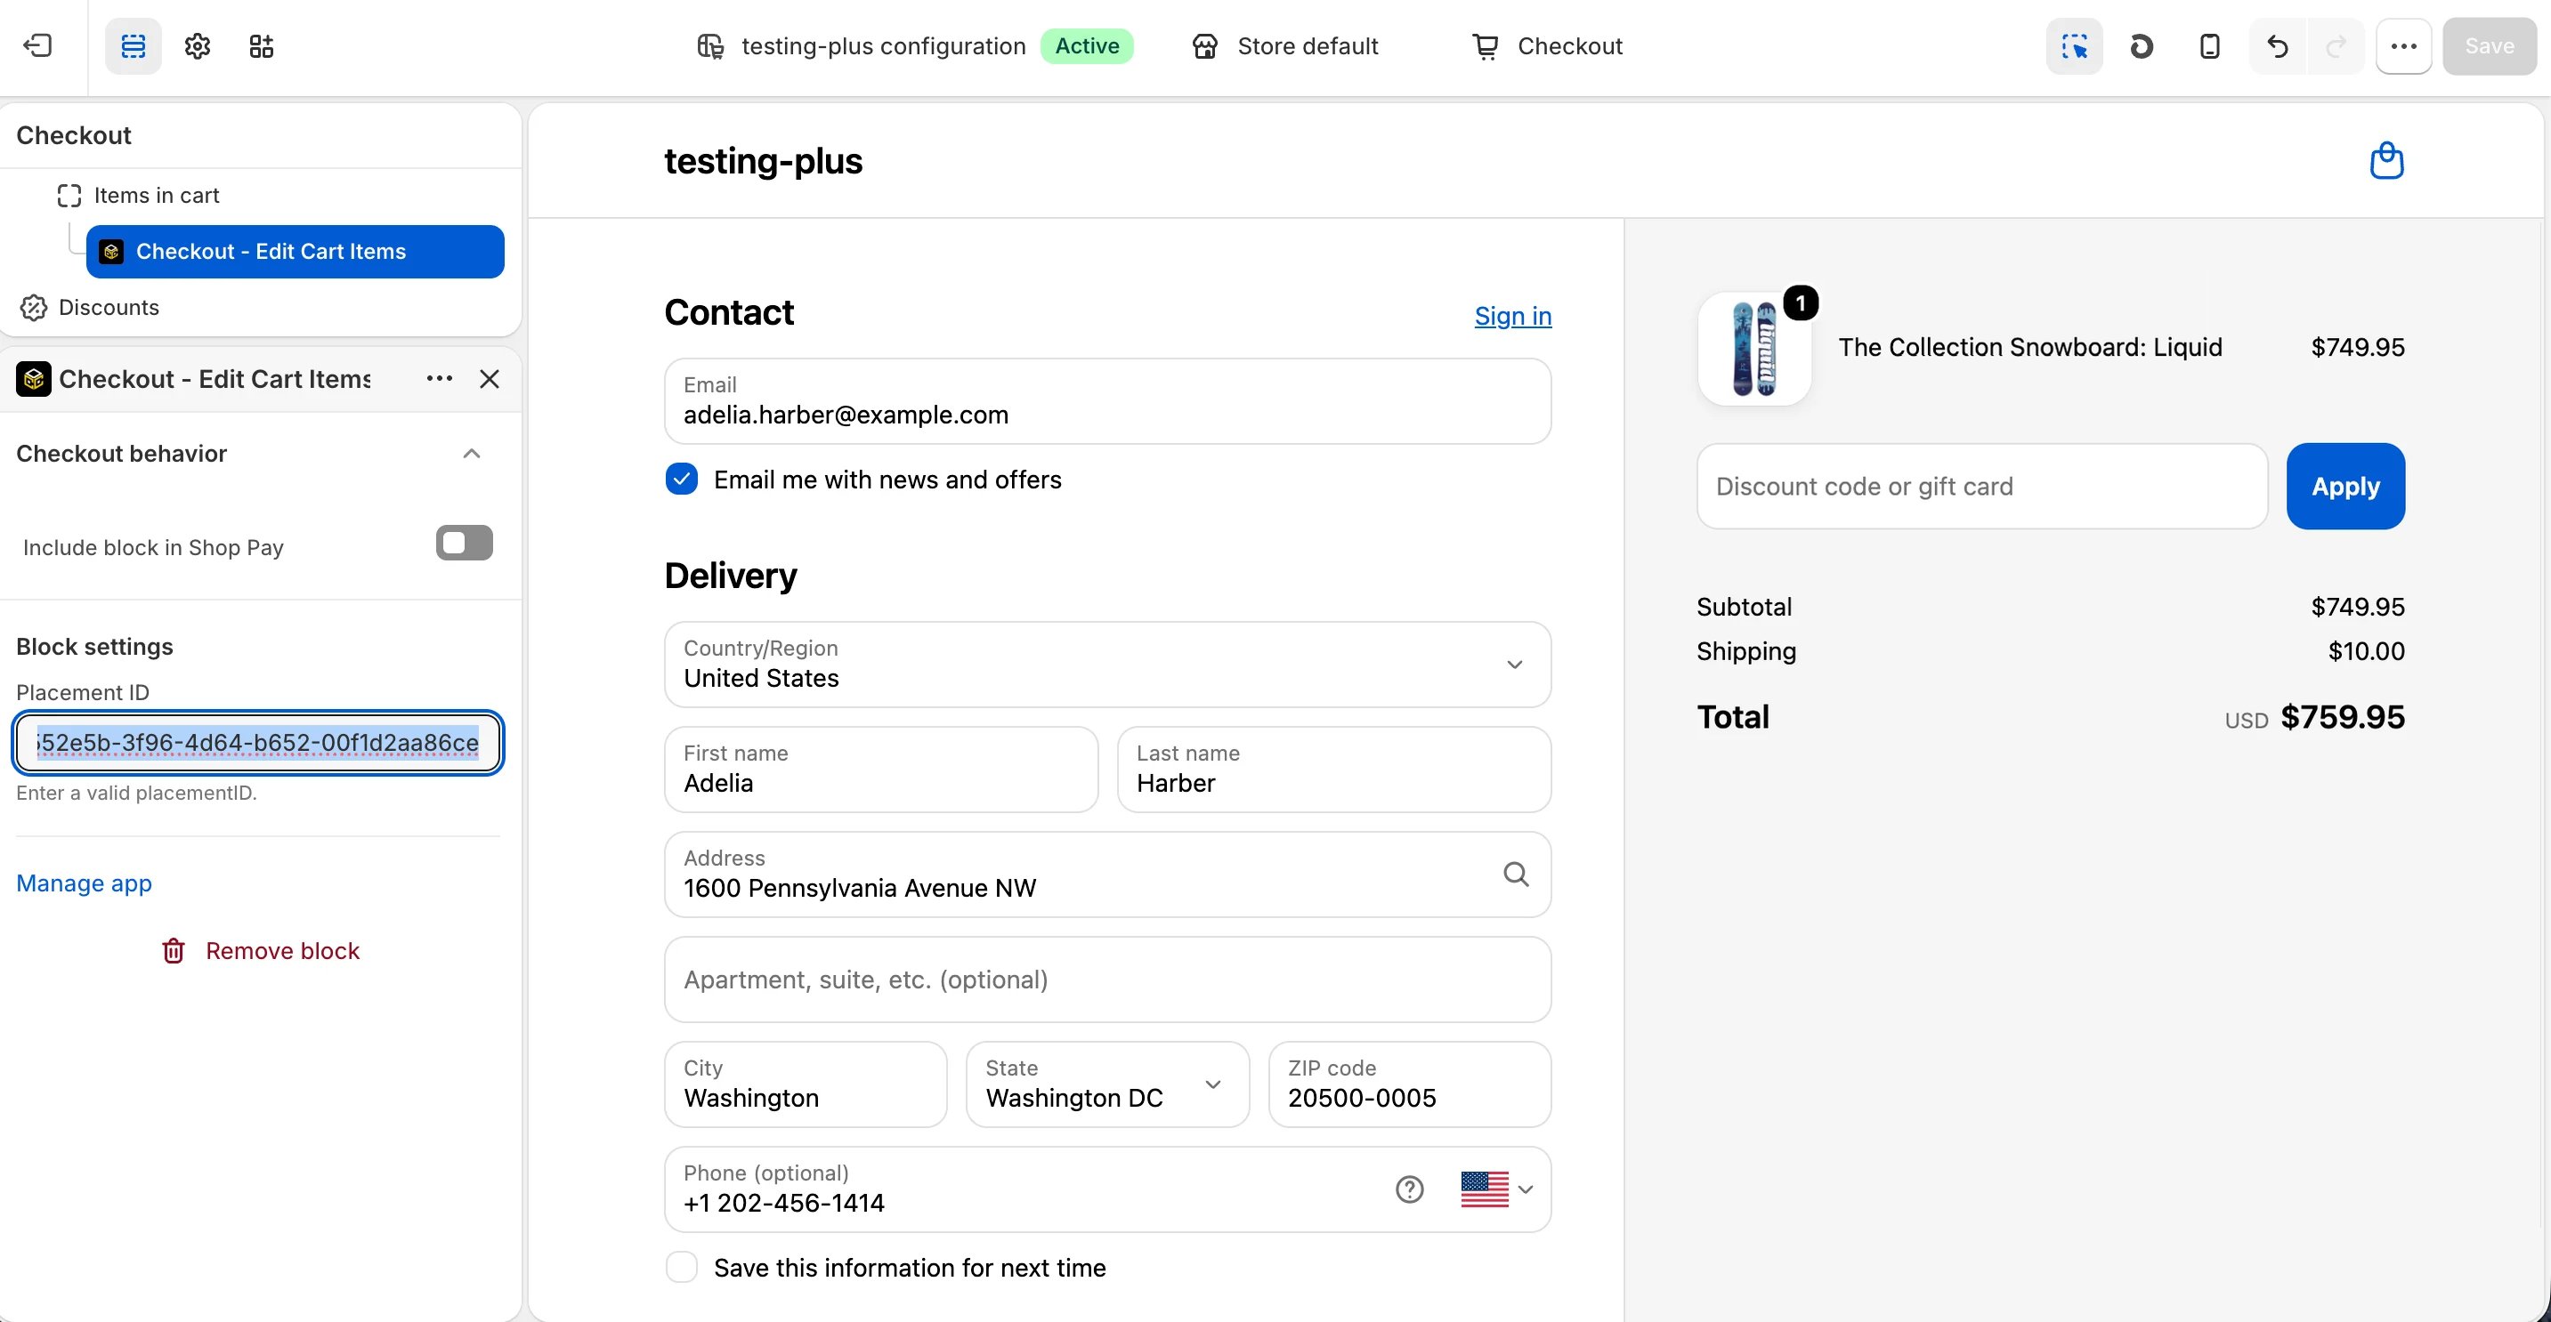Close the Edit Cart Items settings panel

(490, 379)
